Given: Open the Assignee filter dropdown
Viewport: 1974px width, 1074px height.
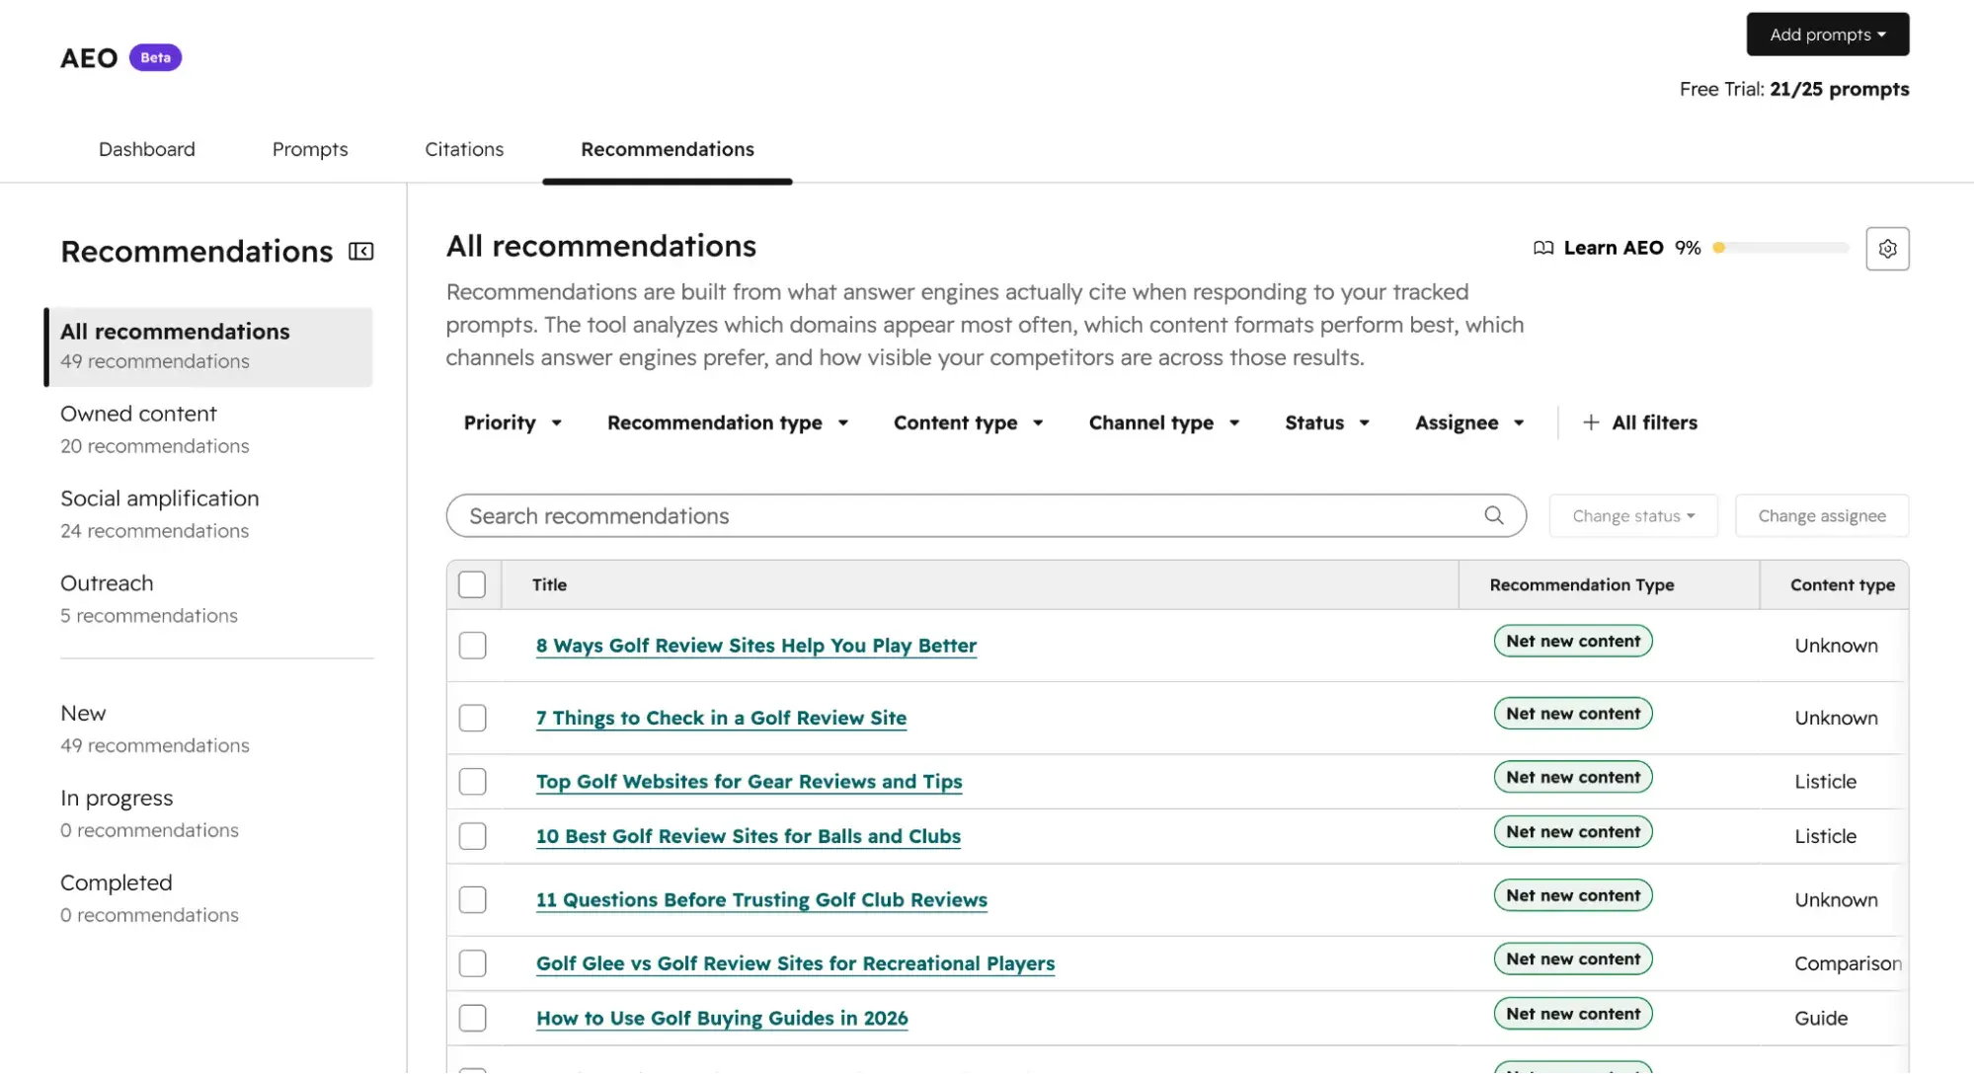Looking at the screenshot, I should 1468,422.
